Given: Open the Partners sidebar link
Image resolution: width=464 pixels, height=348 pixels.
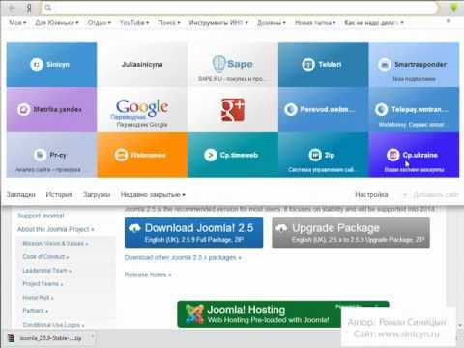Looking at the screenshot, I should point(35,311).
